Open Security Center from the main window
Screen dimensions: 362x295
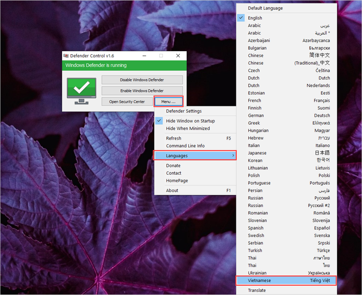click(x=127, y=102)
